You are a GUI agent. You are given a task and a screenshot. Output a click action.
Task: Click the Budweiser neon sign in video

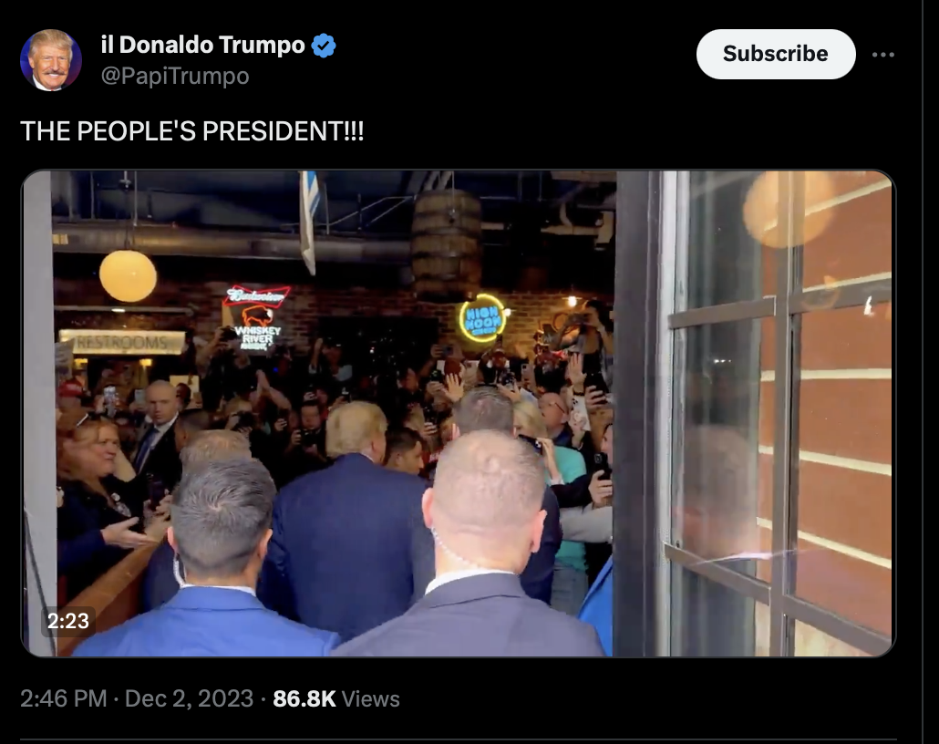click(x=256, y=296)
